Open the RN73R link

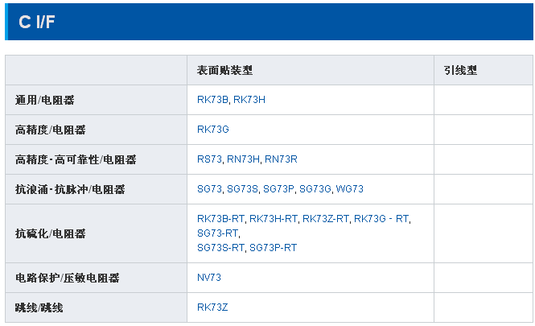(282, 159)
